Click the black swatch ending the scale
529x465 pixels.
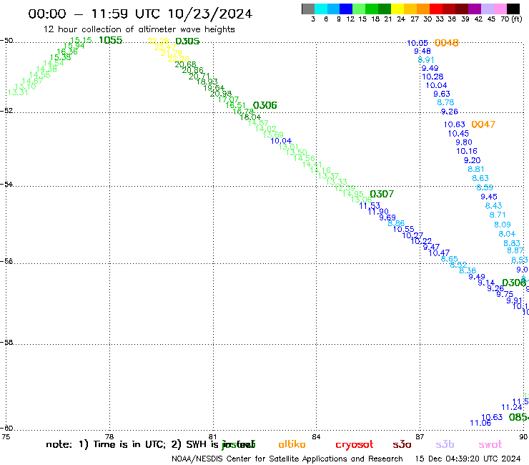(513, 9)
